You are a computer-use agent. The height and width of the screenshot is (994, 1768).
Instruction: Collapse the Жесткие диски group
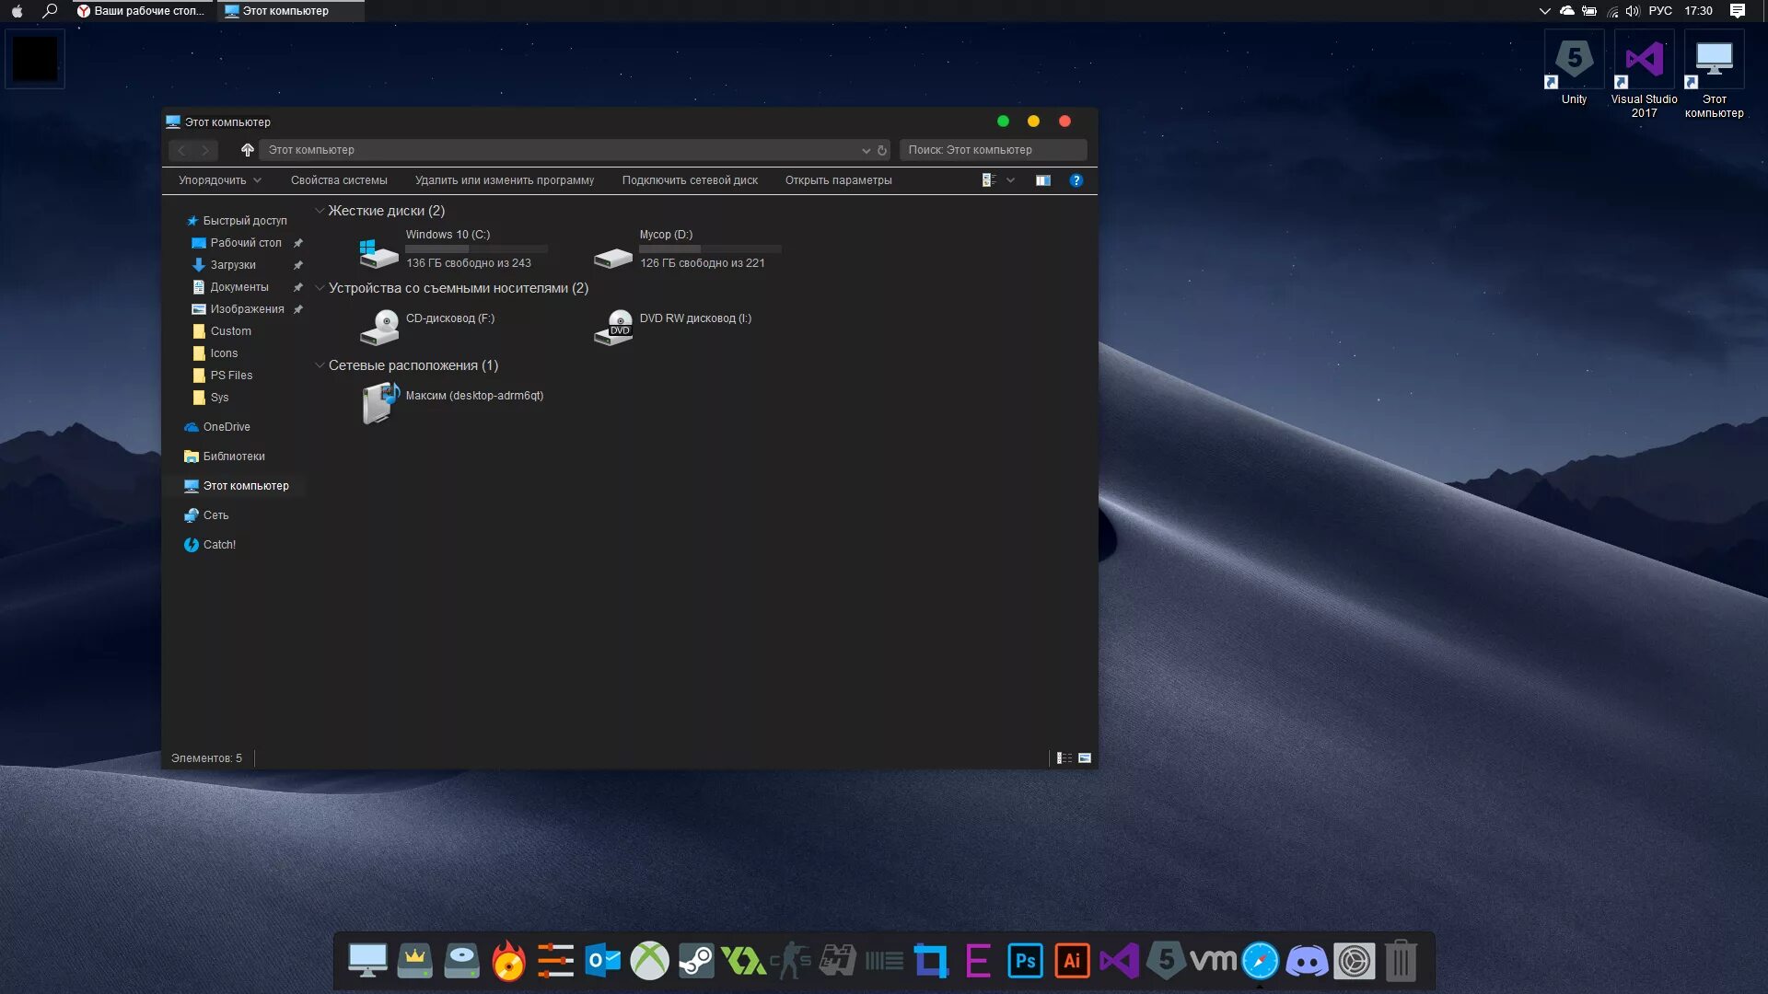320,211
